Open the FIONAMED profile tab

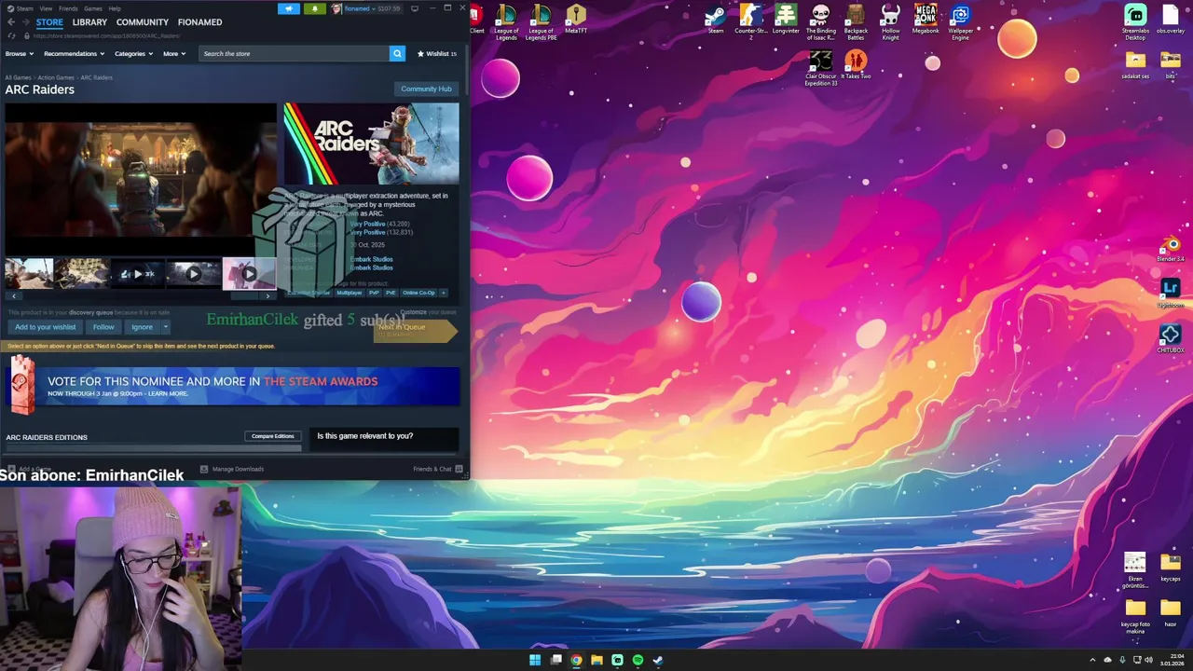pos(199,22)
